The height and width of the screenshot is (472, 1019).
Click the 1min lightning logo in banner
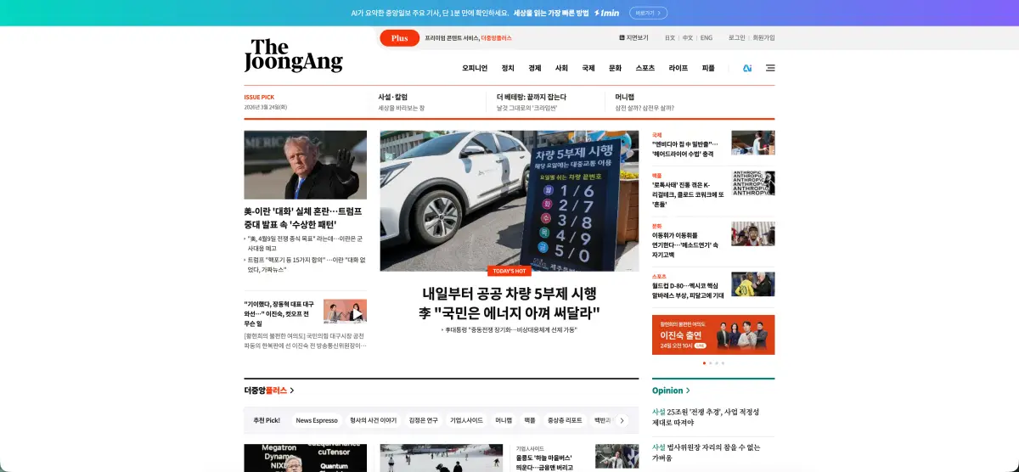pyautogui.click(x=606, y=13)
